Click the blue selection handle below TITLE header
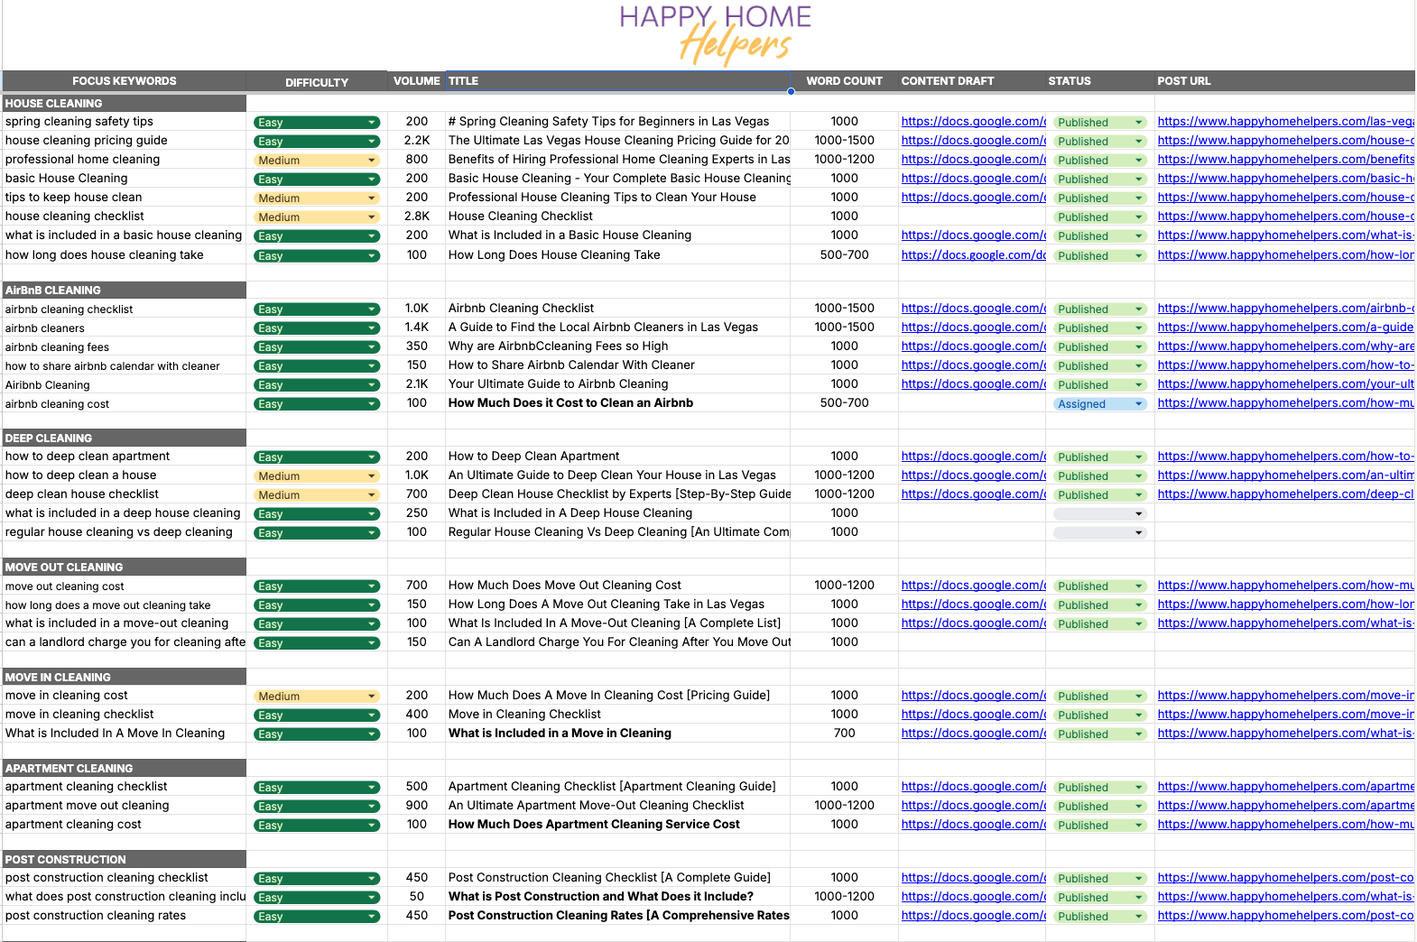1417x942 pixels. [791, 91]
